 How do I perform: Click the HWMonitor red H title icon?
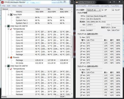[3, 2]
